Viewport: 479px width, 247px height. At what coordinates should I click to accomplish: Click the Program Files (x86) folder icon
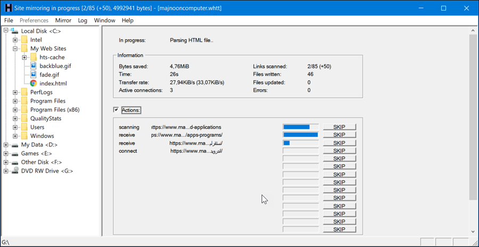click(x=24, y=109)
